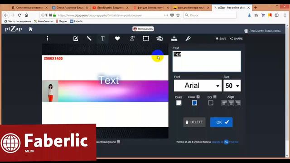Open the Size 50 dropdown
290x163 pixels.
(232, 86)
